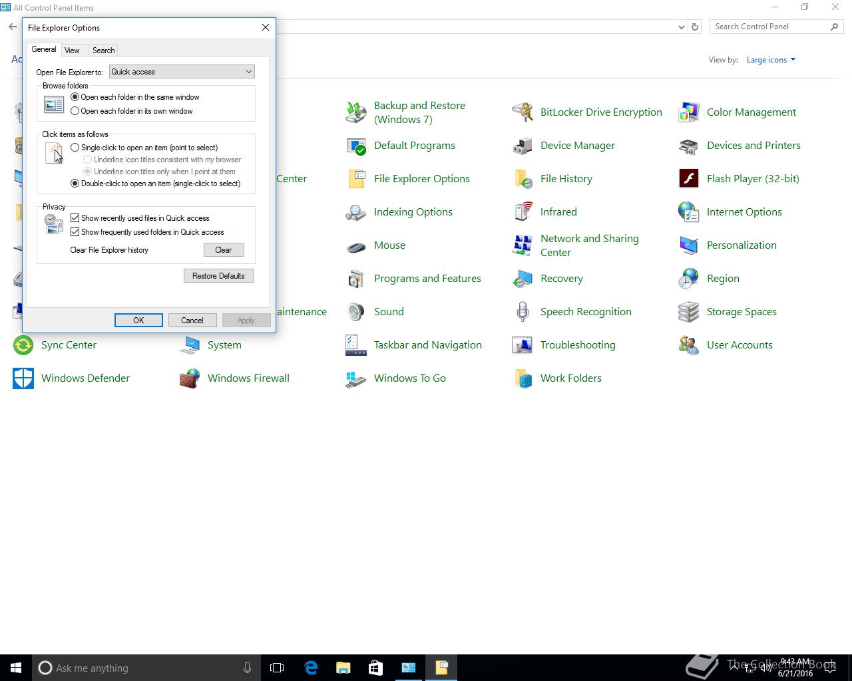852x681 pixels.
Task: Open the Color Management icon
Action: (689, 112)
